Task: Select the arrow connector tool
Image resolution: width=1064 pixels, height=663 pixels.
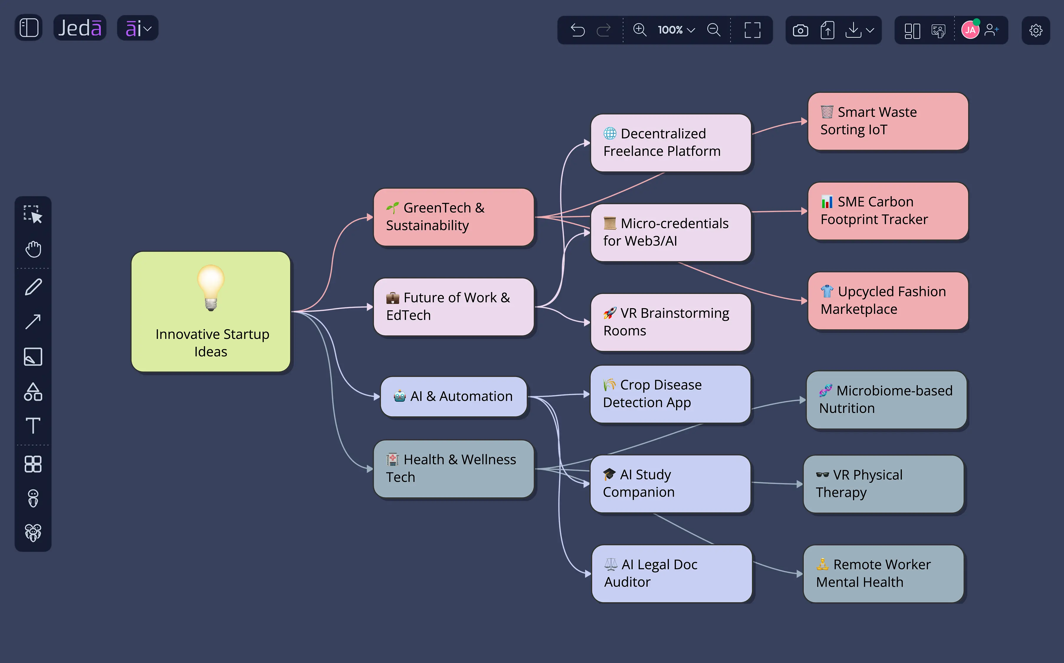Action: (x=33, y=322)
